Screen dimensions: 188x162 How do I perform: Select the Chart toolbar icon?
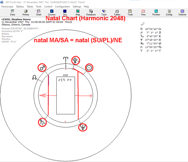pyautogui.click(x=38, y=13)
